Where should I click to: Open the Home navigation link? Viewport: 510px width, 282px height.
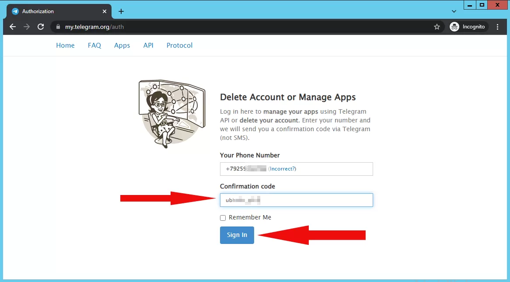click(x=65, y=45)
